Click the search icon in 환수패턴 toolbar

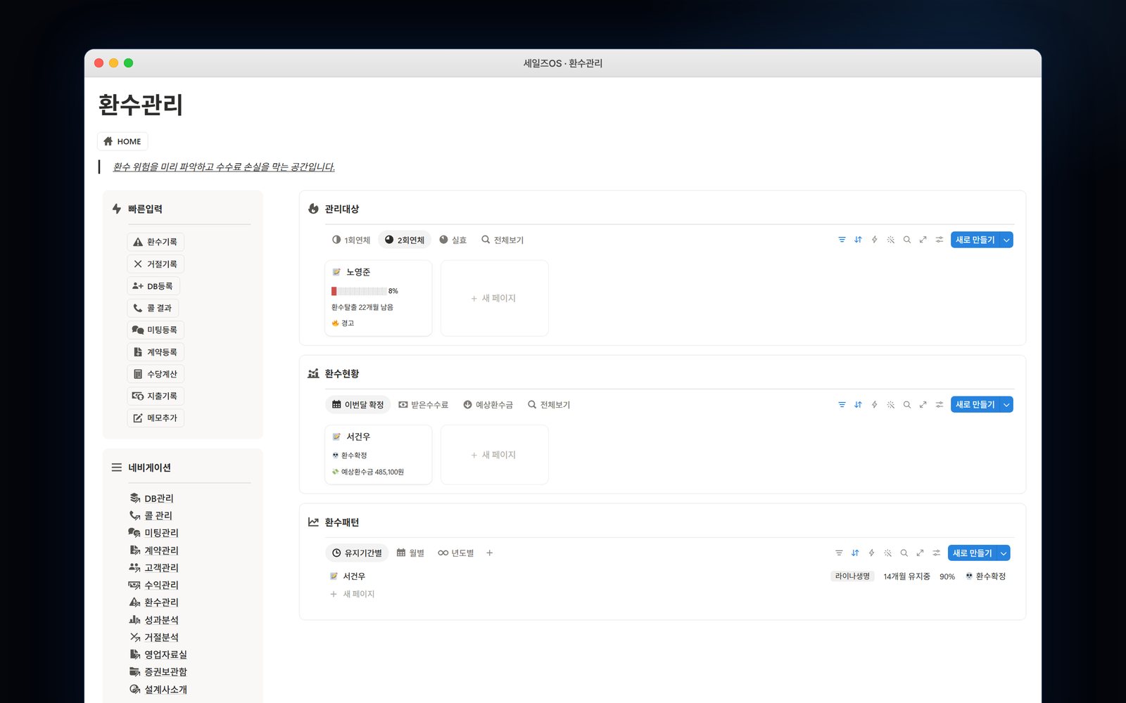pyautogui.click(x=904, y=553)
